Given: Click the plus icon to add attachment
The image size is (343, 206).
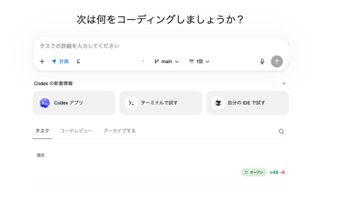Looking at the screenshot, I should click(42, 61).
